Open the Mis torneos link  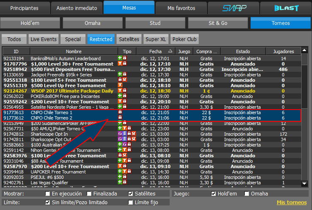tap(292, 203)
